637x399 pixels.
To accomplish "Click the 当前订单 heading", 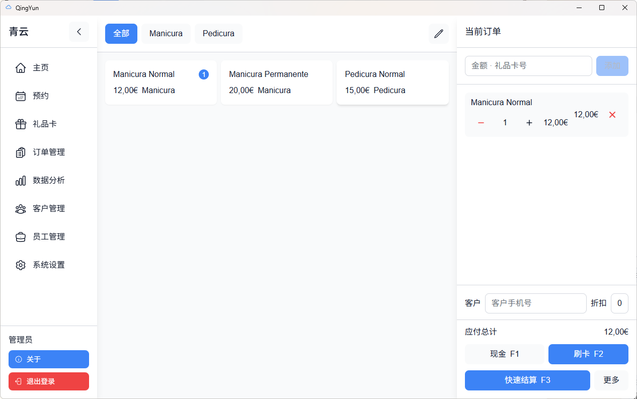I will coord(483,32).
